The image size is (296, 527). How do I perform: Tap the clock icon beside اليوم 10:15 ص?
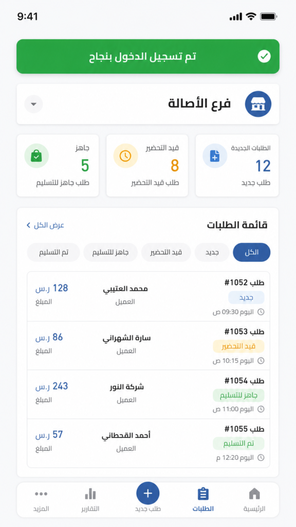tap(261, 361)
